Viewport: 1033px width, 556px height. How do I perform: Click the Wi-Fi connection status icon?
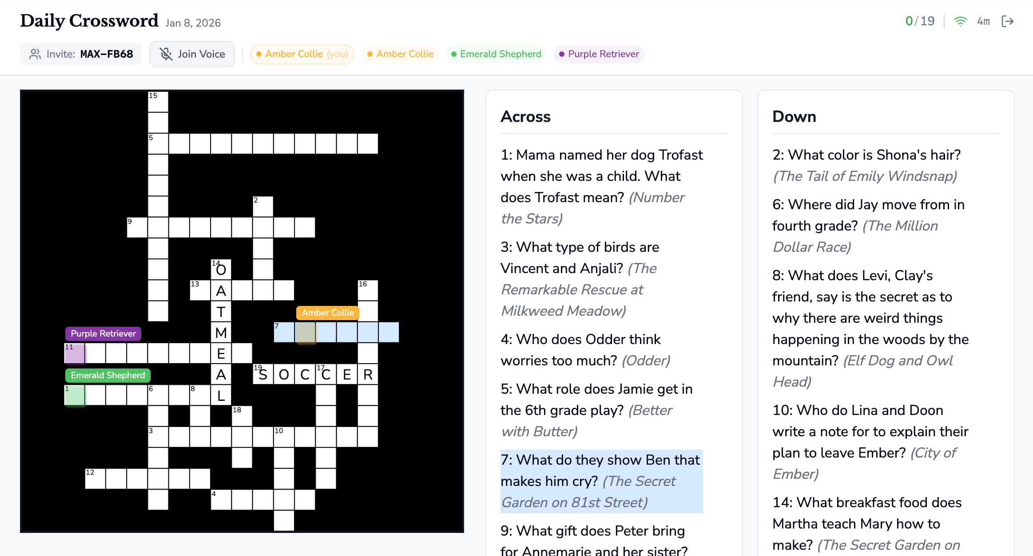pyautogui.click(x=961, y=21)
